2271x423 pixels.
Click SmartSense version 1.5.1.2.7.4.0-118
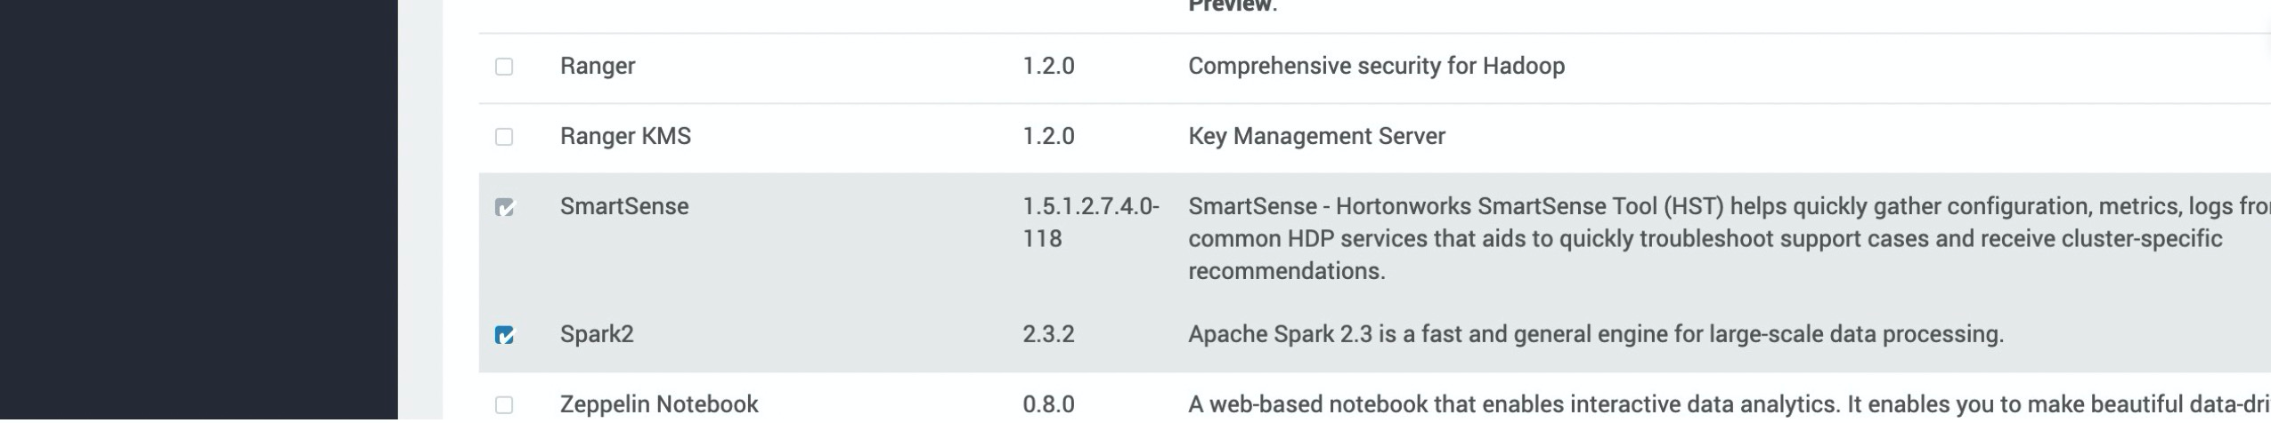(1090, 222)
